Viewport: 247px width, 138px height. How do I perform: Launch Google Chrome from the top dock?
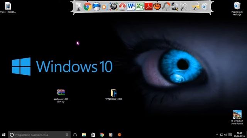(x=88, y=7)
